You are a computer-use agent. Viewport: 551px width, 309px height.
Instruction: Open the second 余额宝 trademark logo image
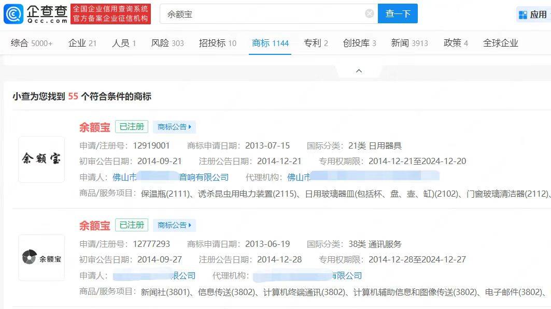coord(41,258)
